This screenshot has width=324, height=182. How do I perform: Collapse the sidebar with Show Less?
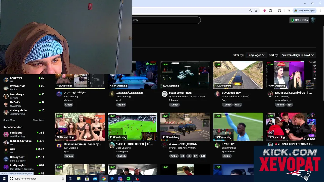[38, 120]
